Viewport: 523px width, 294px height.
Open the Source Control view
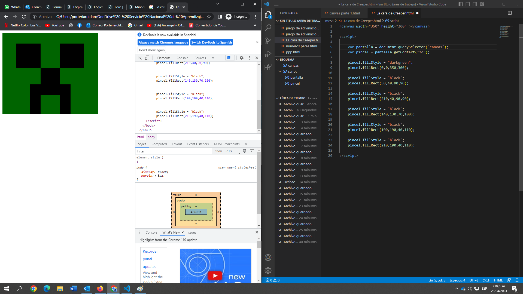click(268, 41)
